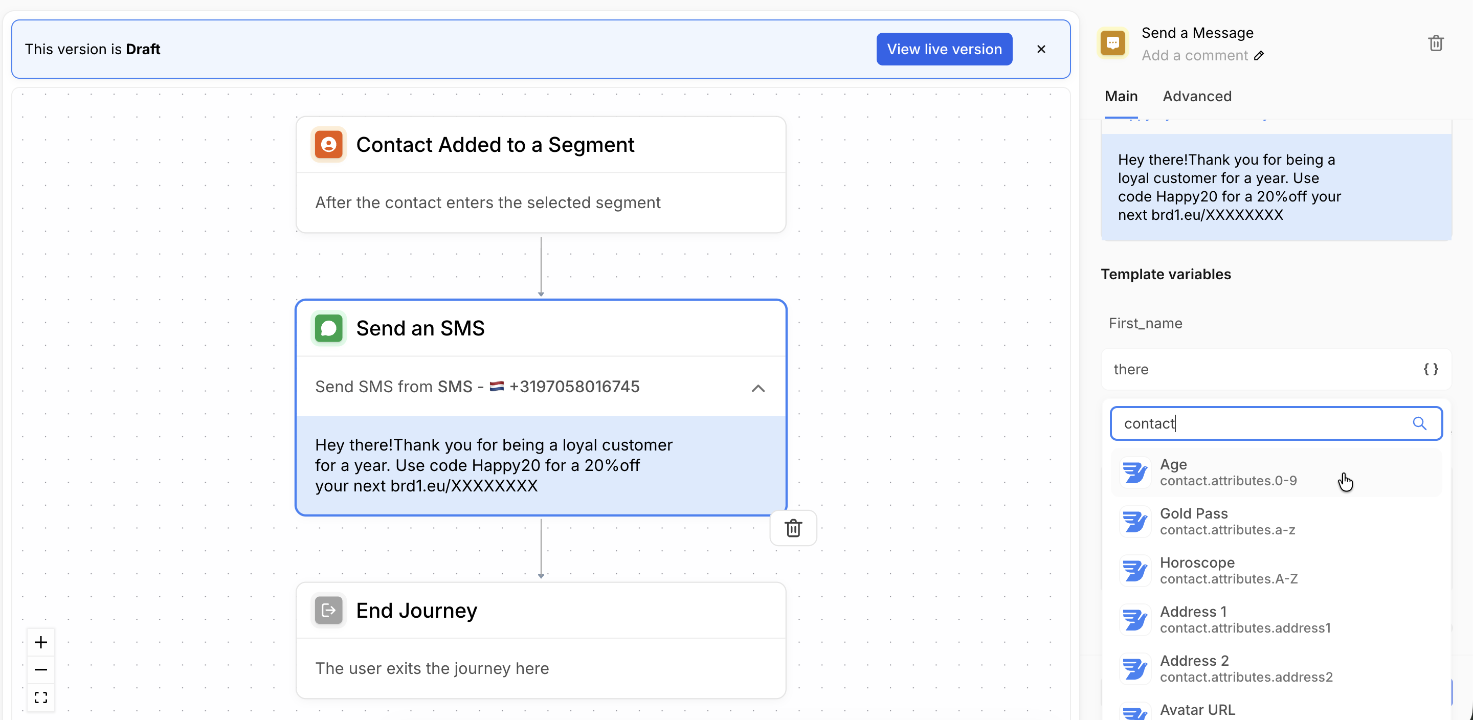Click the search magnifier icon in variable field
This screenshot has width=1473, height=720.
[x=1419, y=423]
